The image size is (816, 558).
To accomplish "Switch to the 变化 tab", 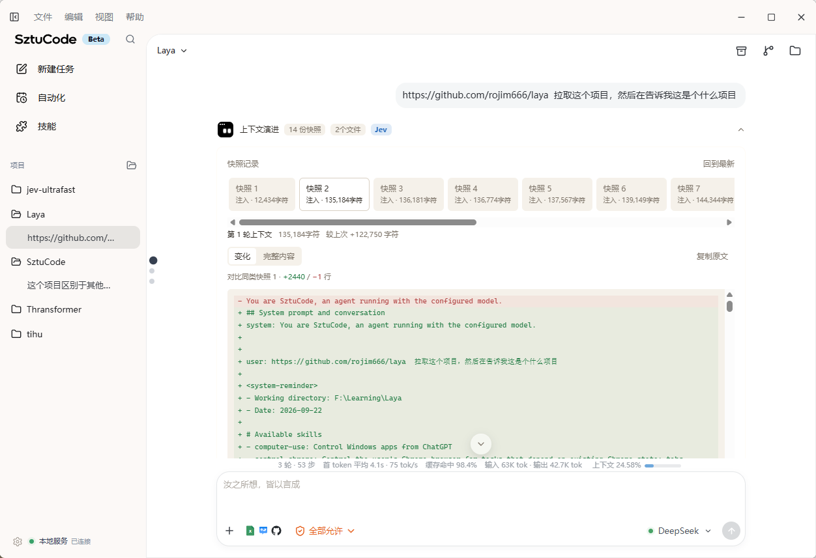I will coord(242,257).
